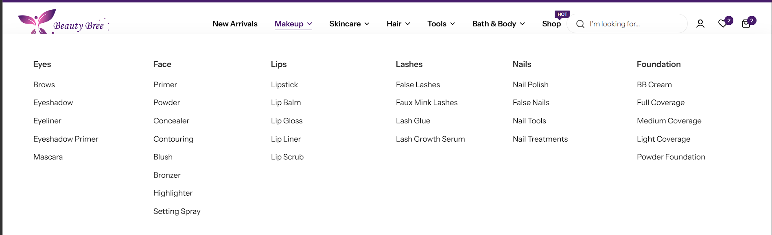772x235 pixels.
Task: Click the Foundation column heading
Action: (658, 64)
